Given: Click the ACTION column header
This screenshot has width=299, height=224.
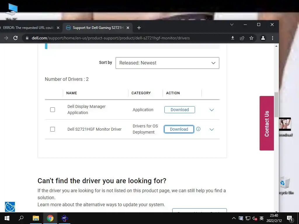Looking at the screenshot, I should pyautogui.click(x=173, y=93).
